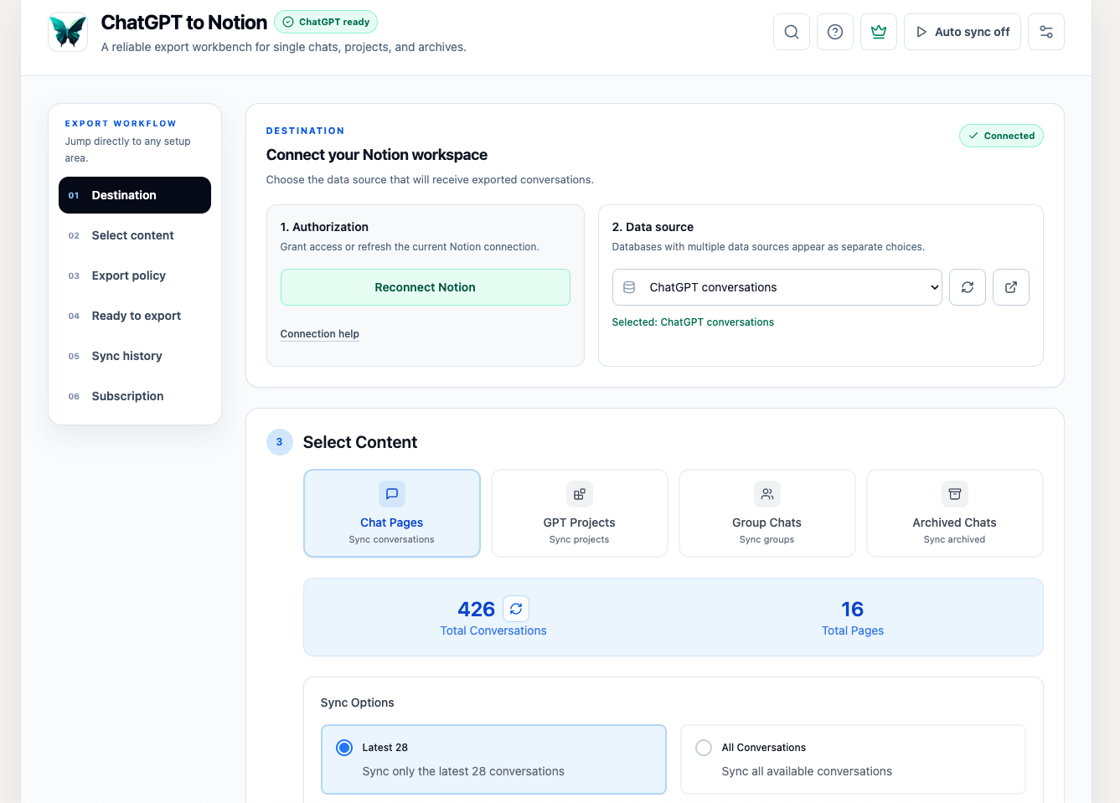This screenshot has width=1120, height=803.
Task: Refresh the data source list icon
Action: 968,287
